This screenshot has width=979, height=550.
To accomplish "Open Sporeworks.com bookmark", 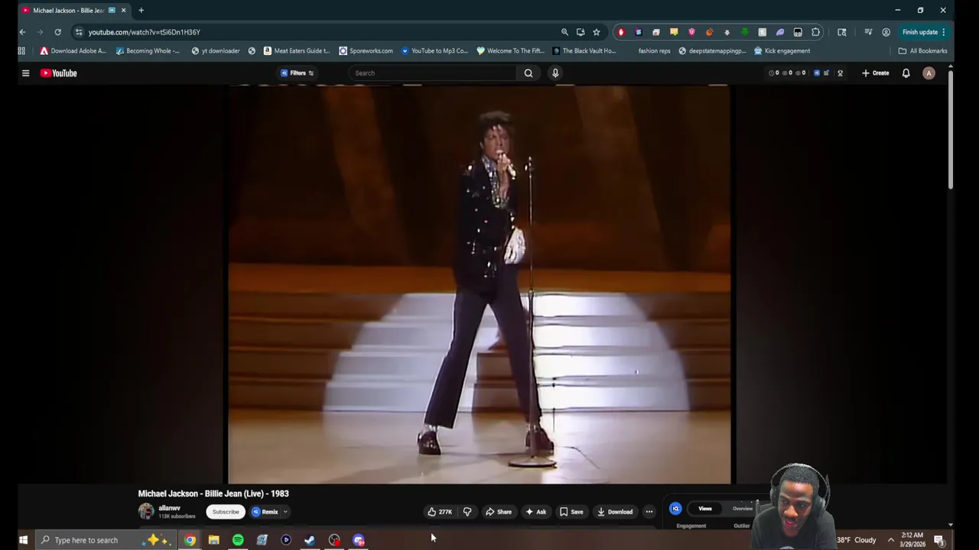I will pos(366,51).
